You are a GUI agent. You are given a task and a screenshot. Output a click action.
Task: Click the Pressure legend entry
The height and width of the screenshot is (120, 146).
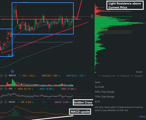click(123, 76)
